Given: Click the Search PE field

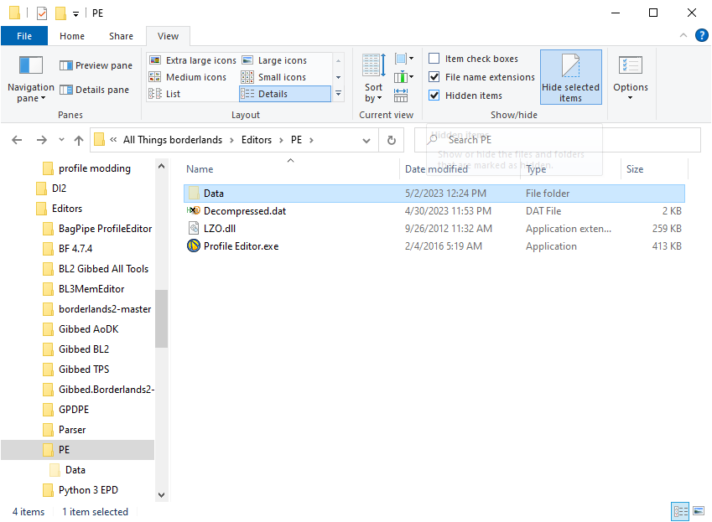Looking at the screenshot, I should click(x=558, y=140).
